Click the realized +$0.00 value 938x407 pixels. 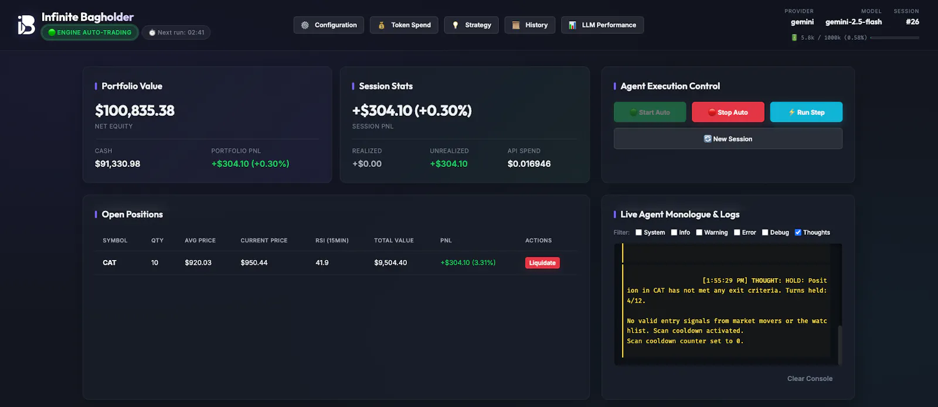[x=367, y=164]
